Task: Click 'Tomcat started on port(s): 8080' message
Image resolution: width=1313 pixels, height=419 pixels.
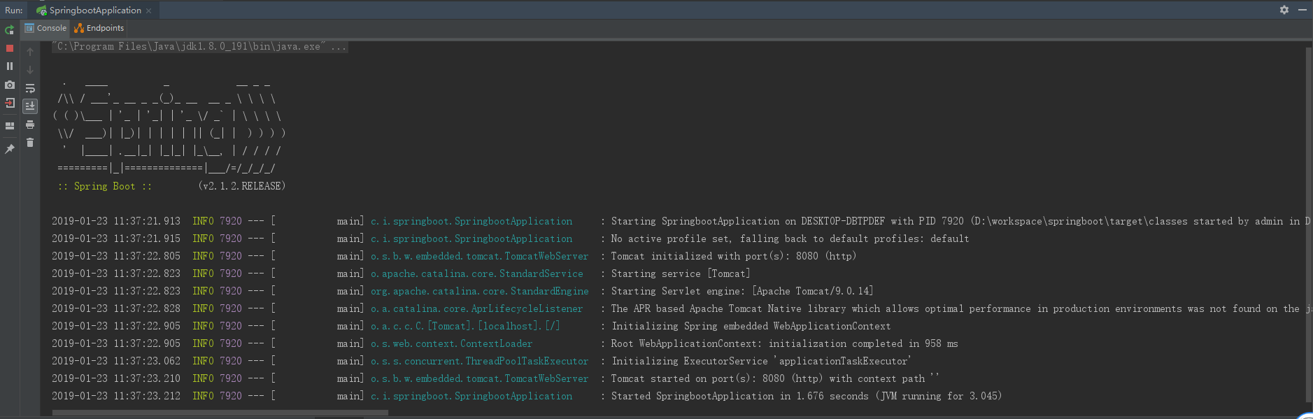Action: point(776,378)
